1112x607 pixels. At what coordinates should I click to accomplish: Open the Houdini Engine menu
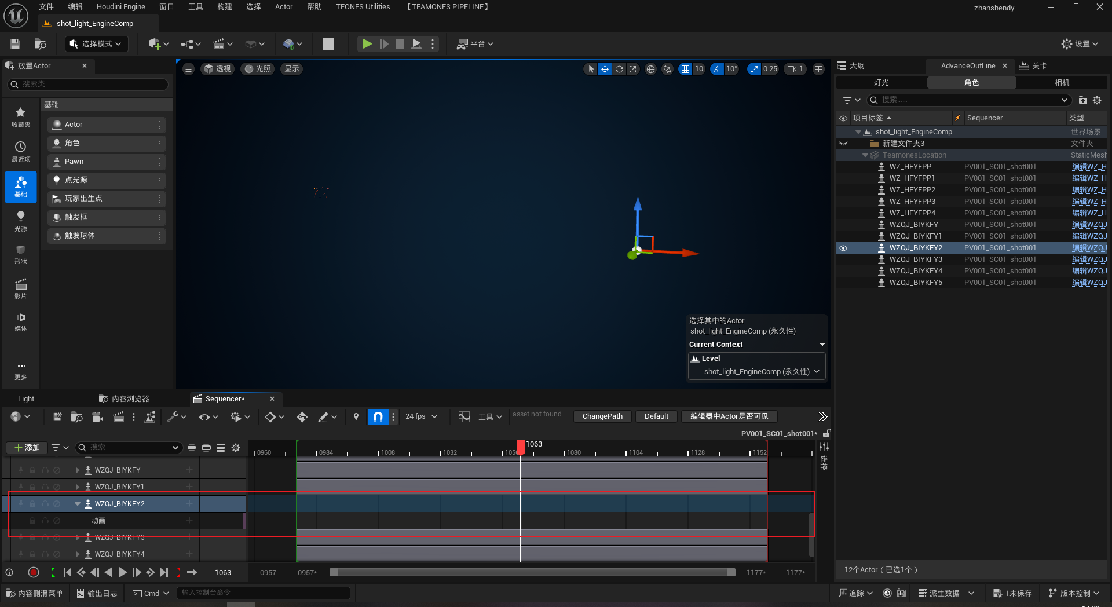pyautogui.click(x=120, y=7)
